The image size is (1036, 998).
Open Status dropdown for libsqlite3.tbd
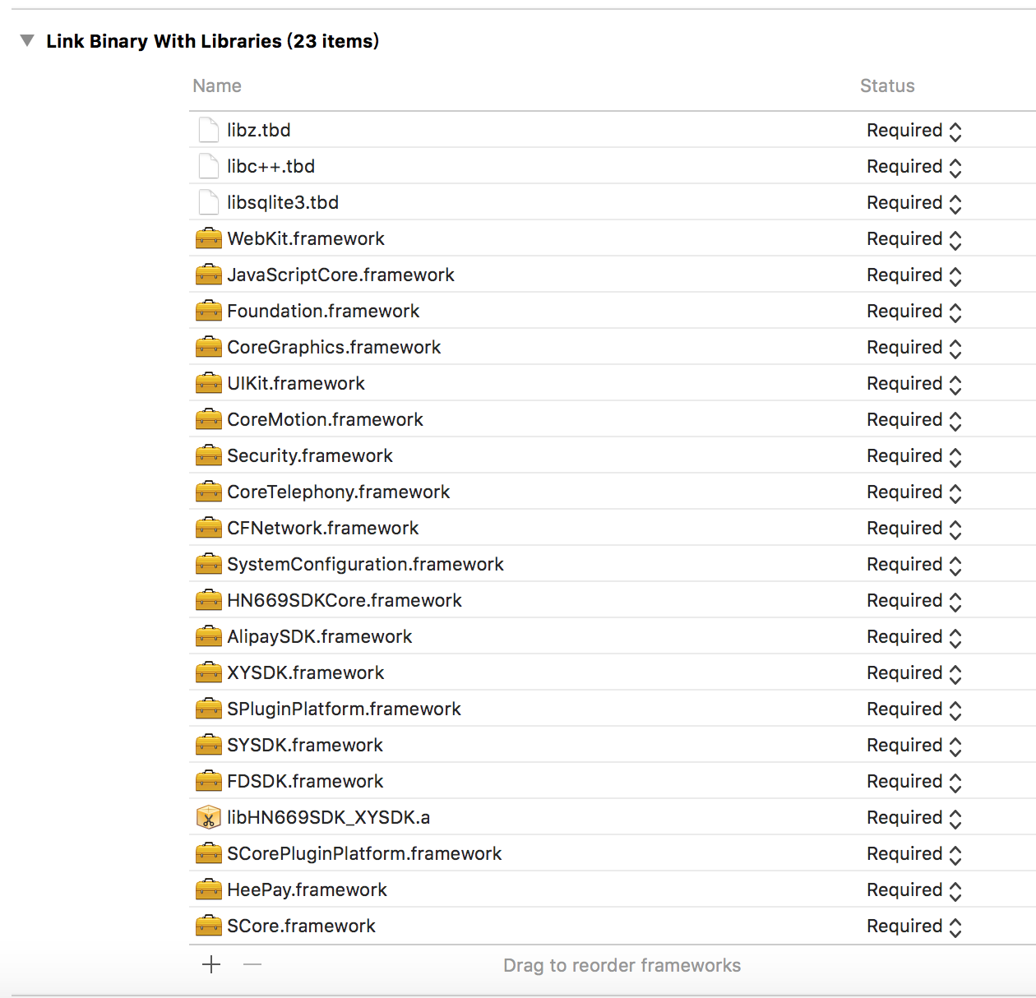(x=914, y=203)
